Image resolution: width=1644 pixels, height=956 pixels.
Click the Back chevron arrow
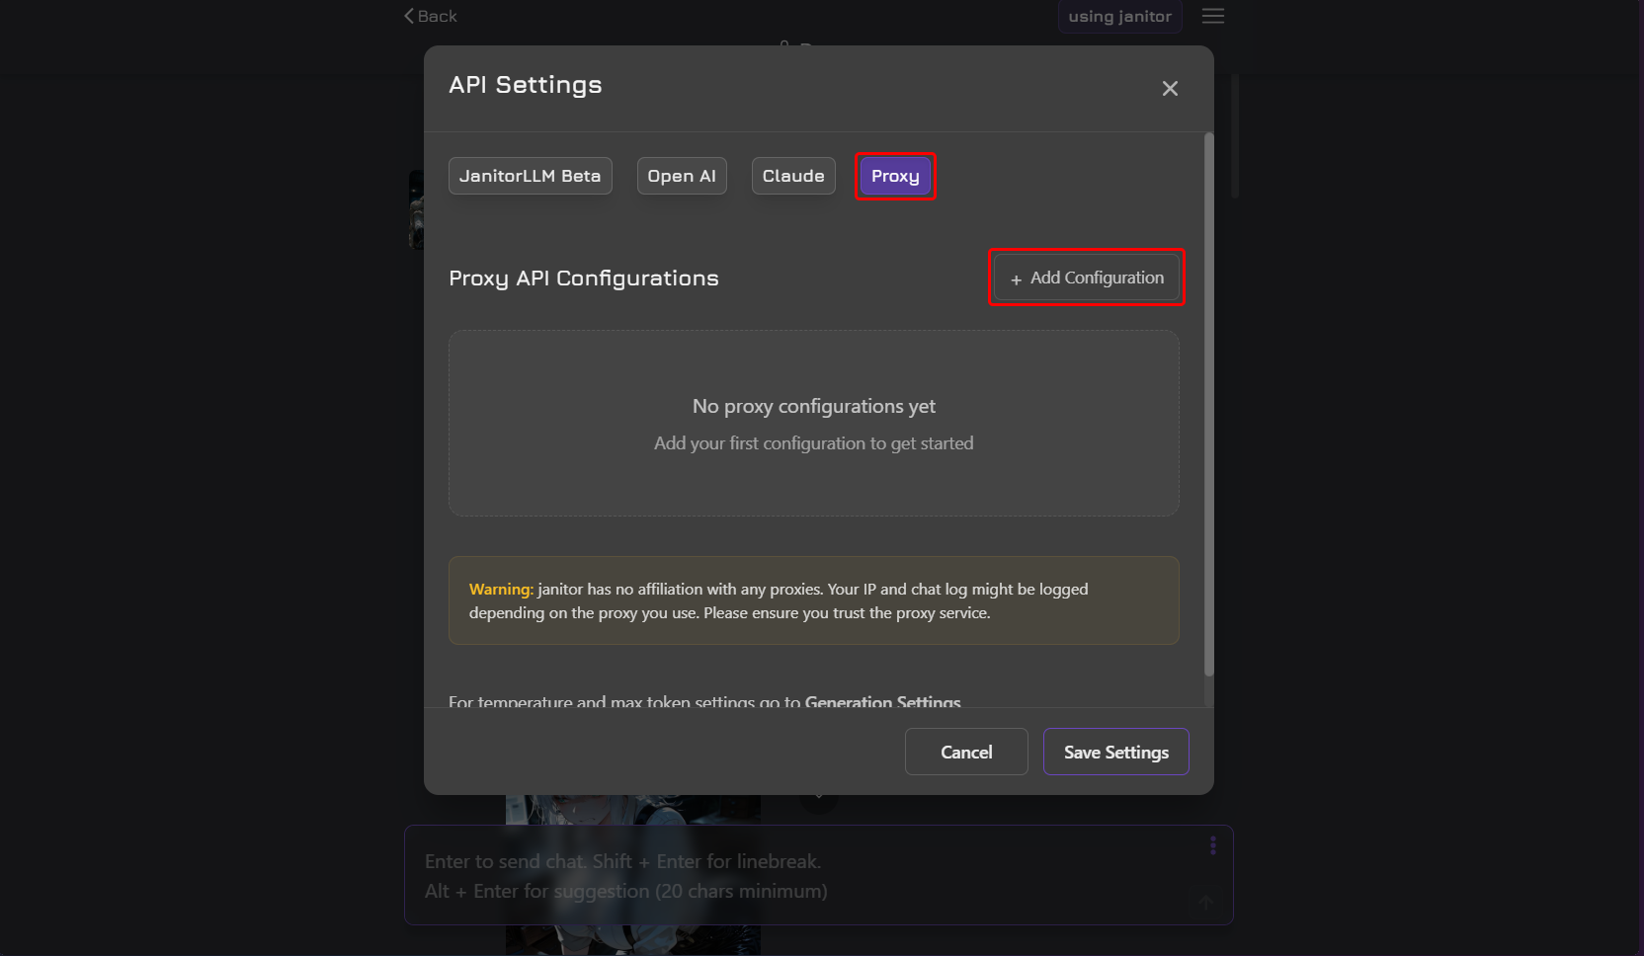(x=409, y=16)
